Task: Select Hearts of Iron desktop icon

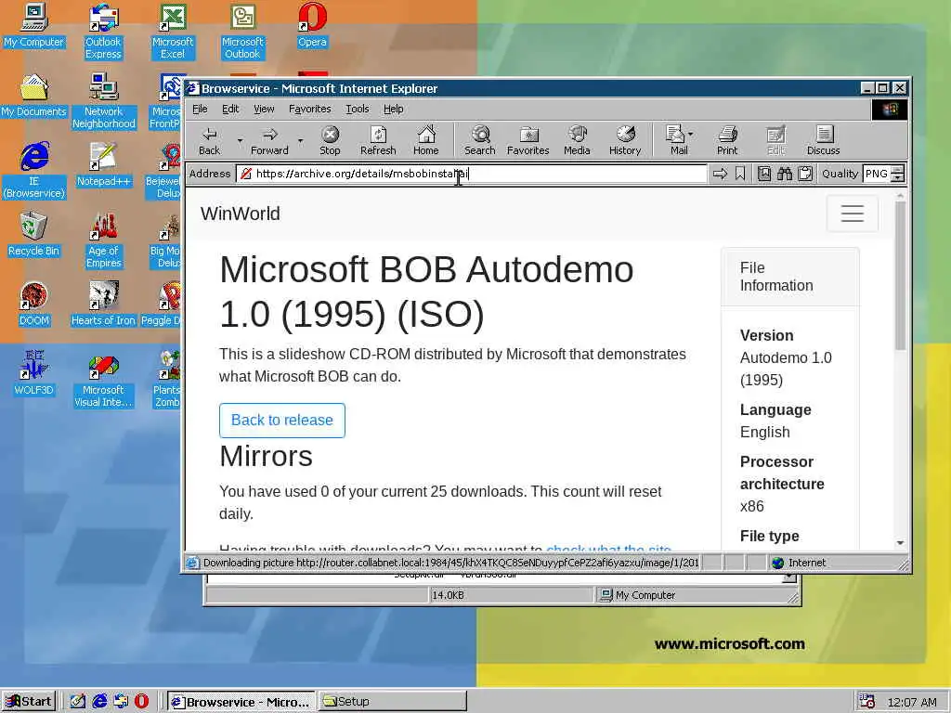Action: [x=103, y=305]
